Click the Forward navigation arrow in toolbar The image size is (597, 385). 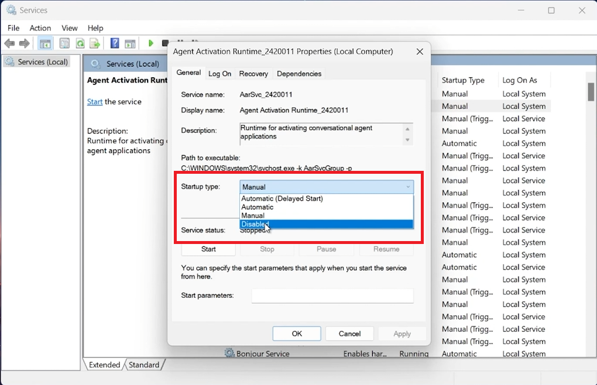click(x=23, y=43)
